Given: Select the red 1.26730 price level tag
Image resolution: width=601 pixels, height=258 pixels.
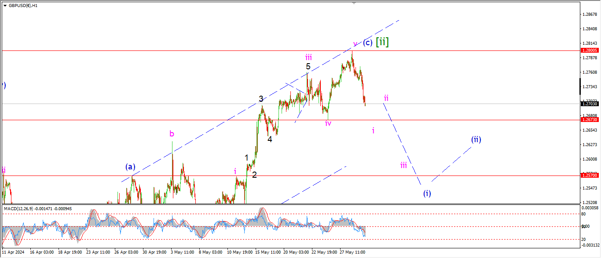Looking at the screenshot, I should pos(589,120).
